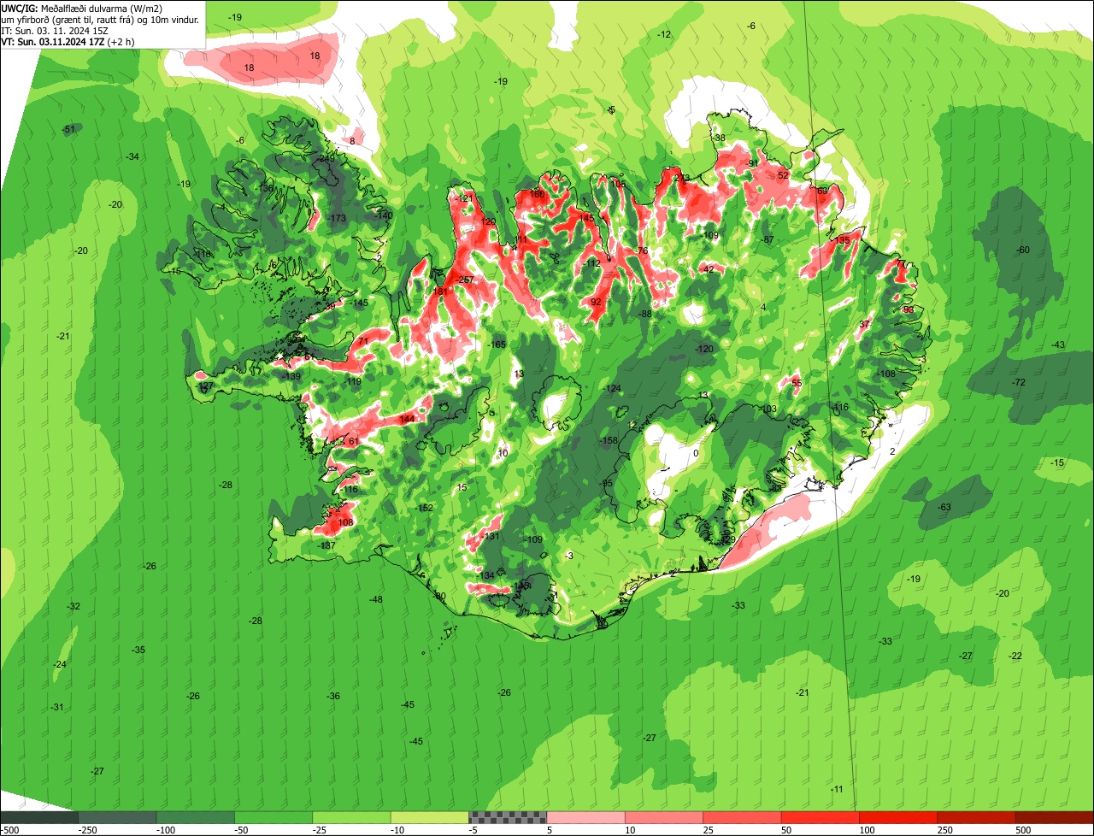Click the '-500' legend scale label
The image size is (1094, 836).
(10, 830)
